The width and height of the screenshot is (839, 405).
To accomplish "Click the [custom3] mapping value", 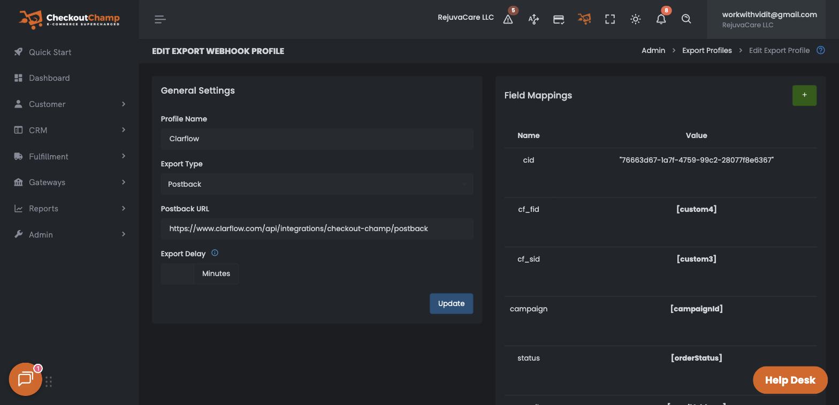I will tap(697, 259).
